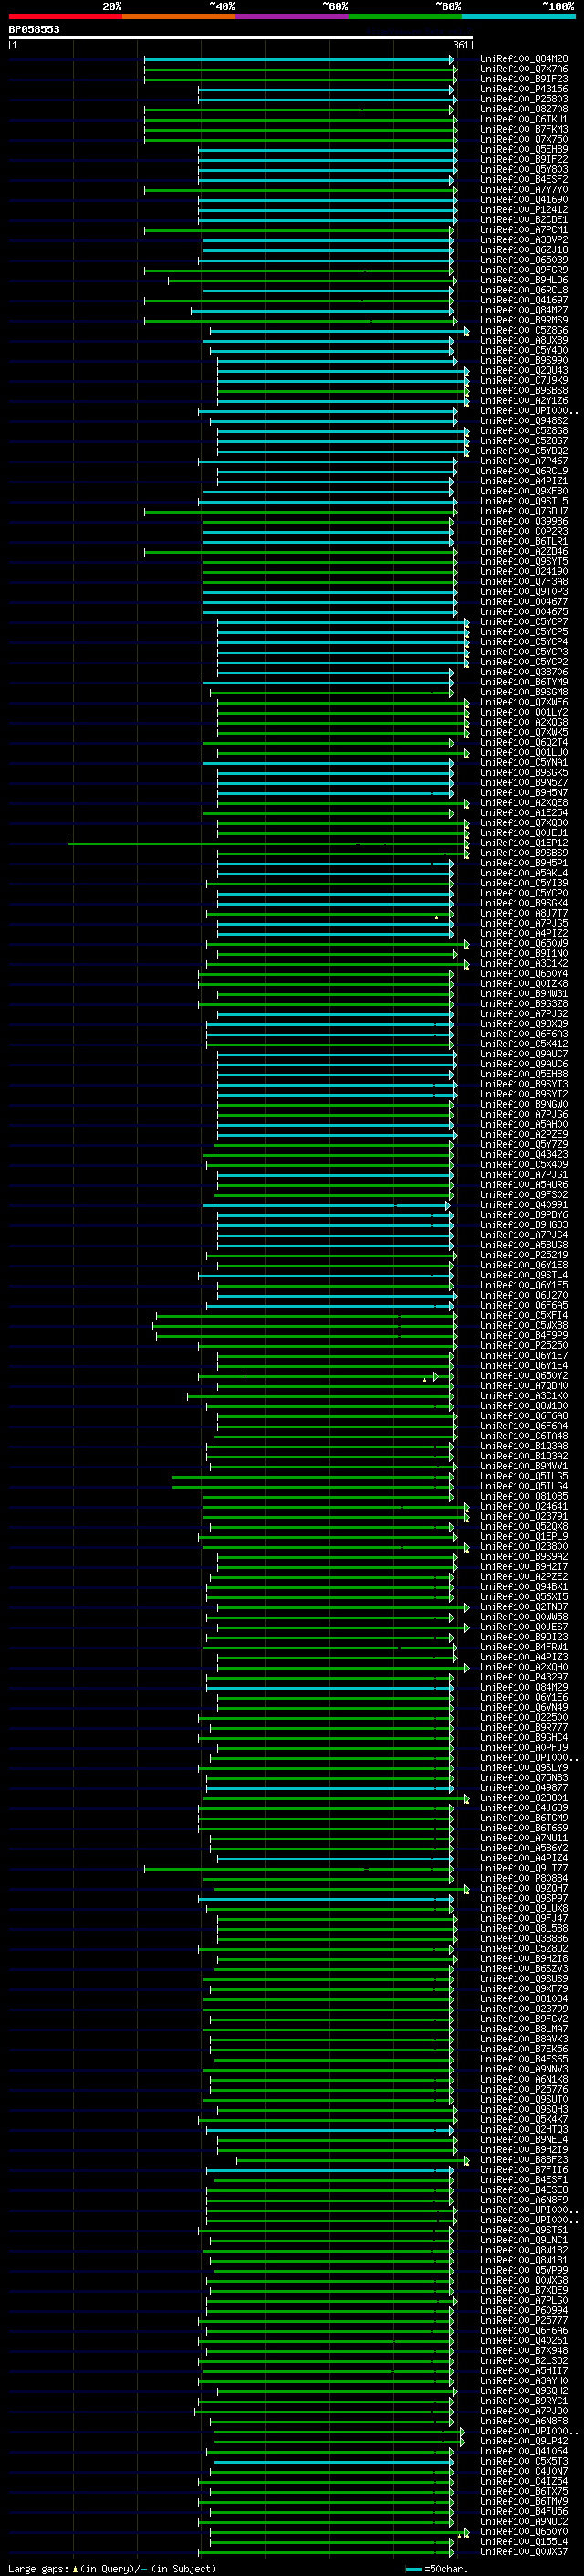Choose the UniRef100_B9IF22 hit
584x2576 pixels.
tap(524, 159)
